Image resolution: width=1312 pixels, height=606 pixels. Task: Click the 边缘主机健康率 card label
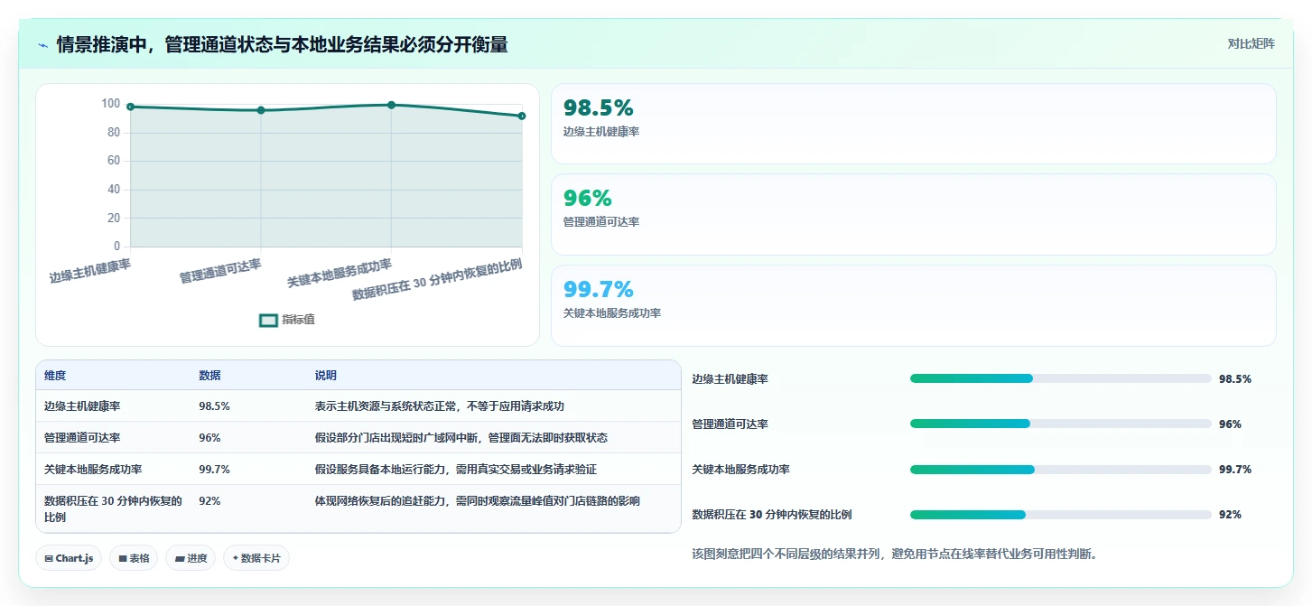601,132
